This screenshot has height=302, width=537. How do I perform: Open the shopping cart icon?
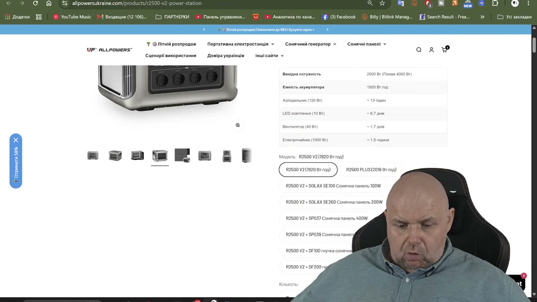[x=445, y=49]
